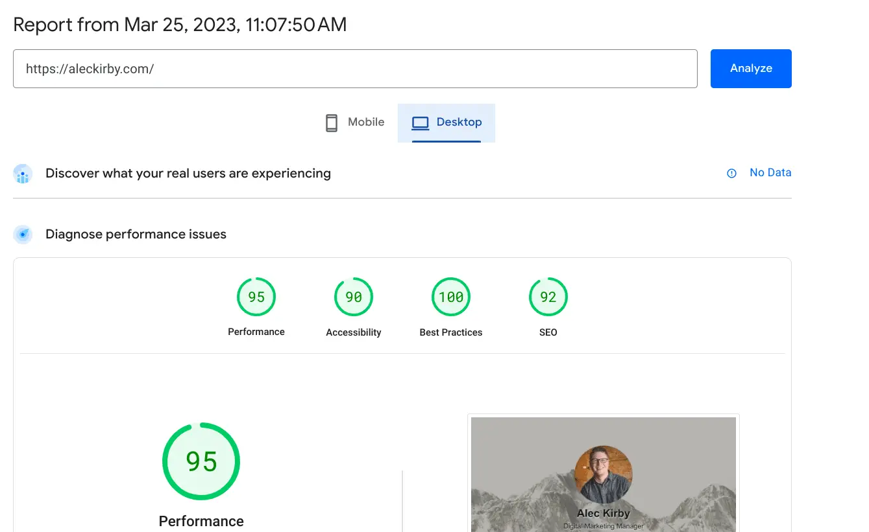Switch to the Mobile tab
Screen dimensions: 869x532
coord(354,122)
